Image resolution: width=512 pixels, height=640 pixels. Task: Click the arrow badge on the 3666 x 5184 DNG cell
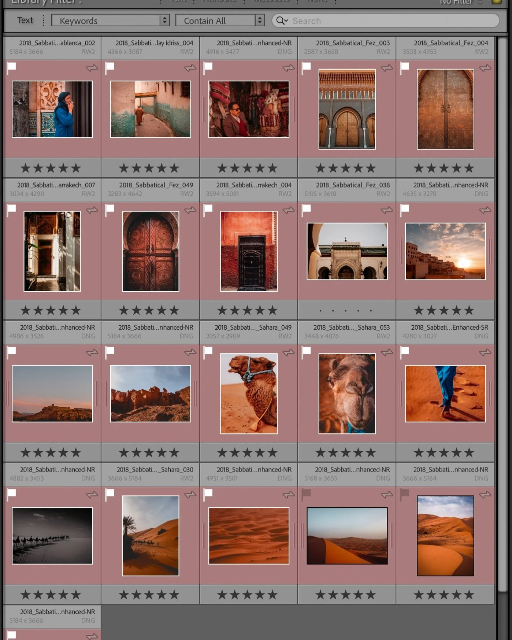[x=485, y=495]
